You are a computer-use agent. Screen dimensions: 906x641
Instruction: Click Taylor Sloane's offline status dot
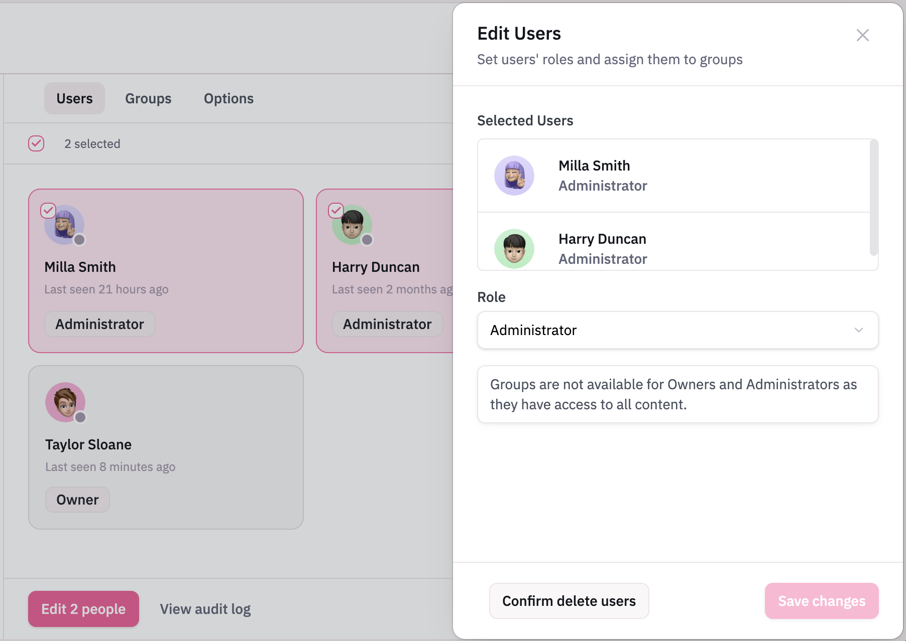(80, 417)
